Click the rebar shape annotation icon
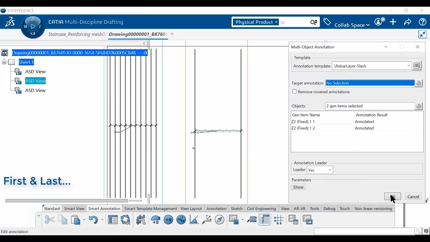 click(141, 220)
